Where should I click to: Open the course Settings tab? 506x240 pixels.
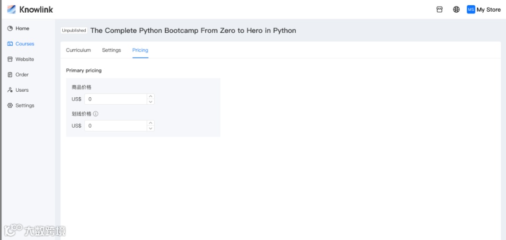pos(112,50)
